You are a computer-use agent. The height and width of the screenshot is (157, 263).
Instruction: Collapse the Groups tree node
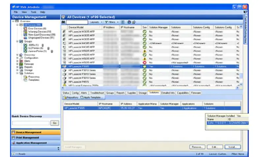(x=17, y=41)
